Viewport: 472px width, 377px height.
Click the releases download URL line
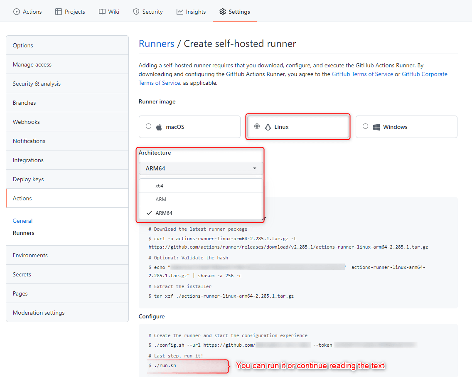pyautogui.click(x=288, y=247)
